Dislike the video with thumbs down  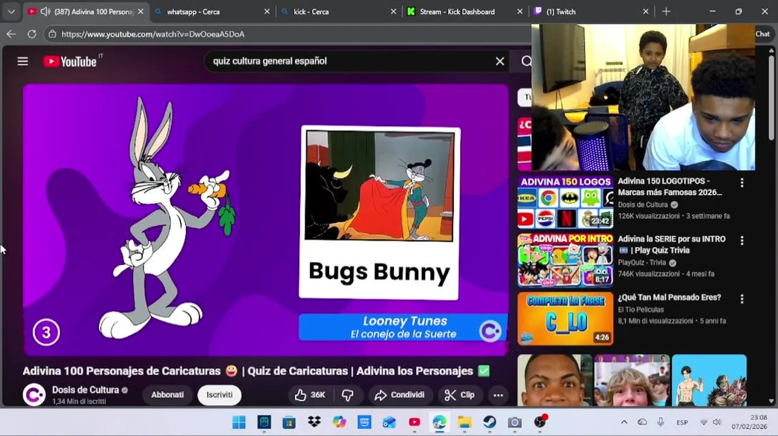click(x=347, y=395)
